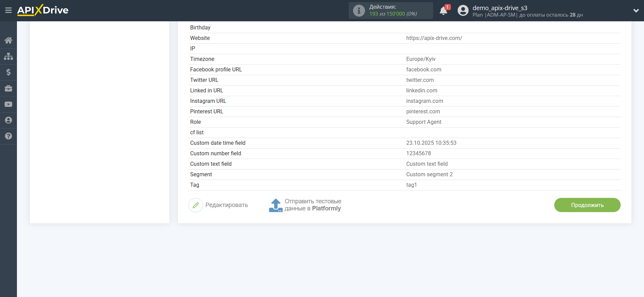Click Отправить тестовые данные в Platformly

(x=313, y=205)
